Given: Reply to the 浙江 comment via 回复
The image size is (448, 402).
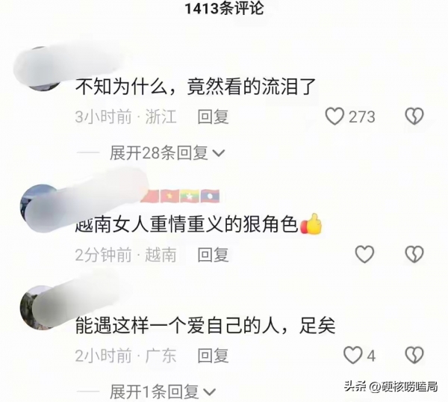Looking at the screenshot, I should [213, 117].
